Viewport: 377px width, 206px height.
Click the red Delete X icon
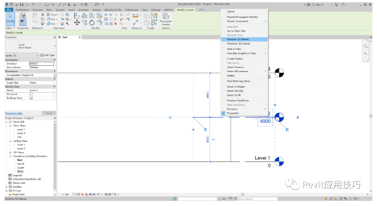[116, 23]
